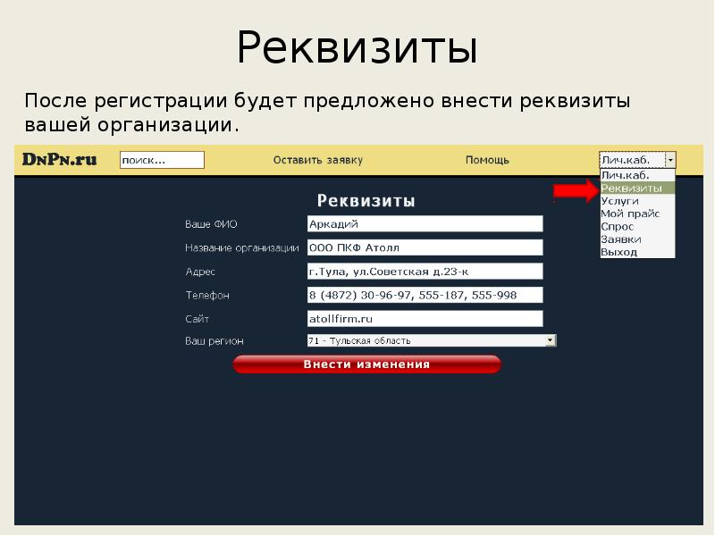Click the ООО ПКФ Атолл organization field
The image size is (715, 536).
pyautogui.click(x=423, y=247)
